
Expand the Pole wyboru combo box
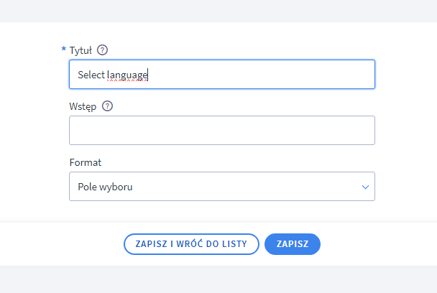pyautogui.click(x=221, y=187)
